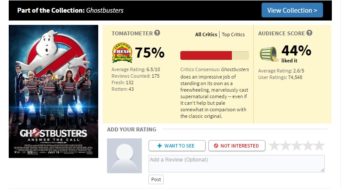Select the second rating star
The image size is (341, 189).
pos(286,146)
